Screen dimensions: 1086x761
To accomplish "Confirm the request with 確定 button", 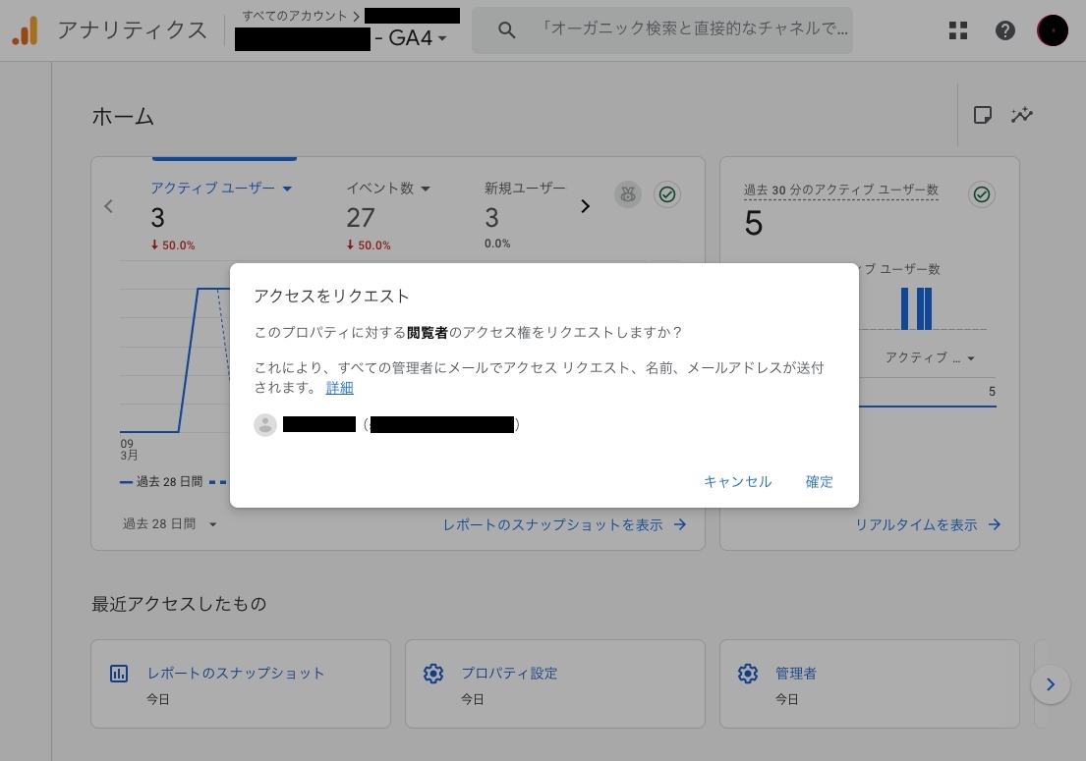I will click(819, 482).
